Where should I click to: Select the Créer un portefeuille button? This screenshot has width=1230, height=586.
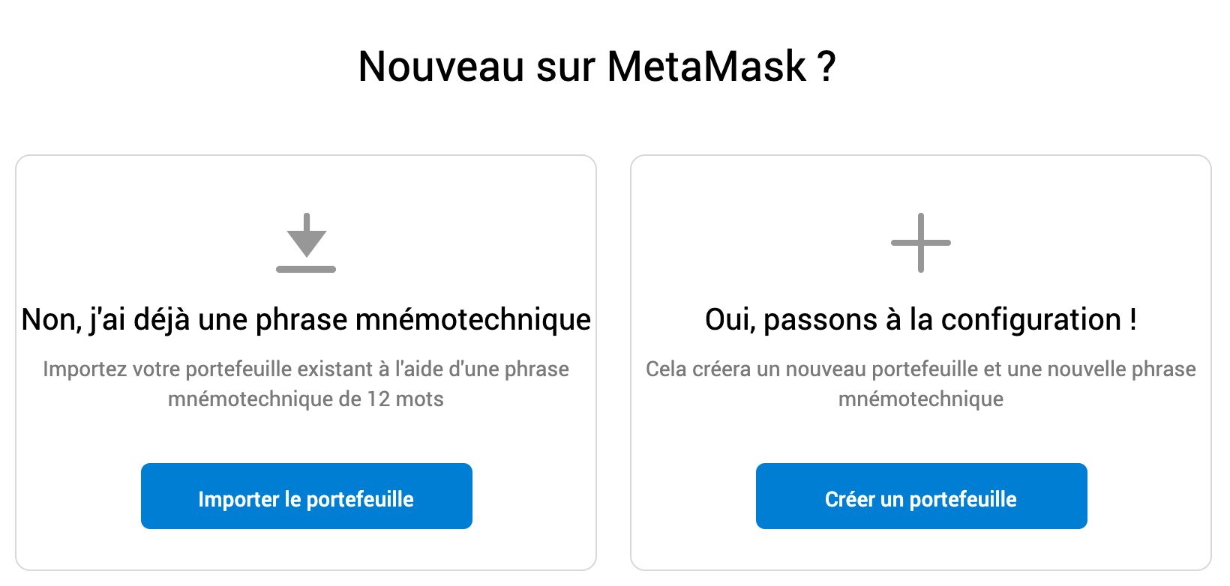pyautogui.click(x=922, y=496)
